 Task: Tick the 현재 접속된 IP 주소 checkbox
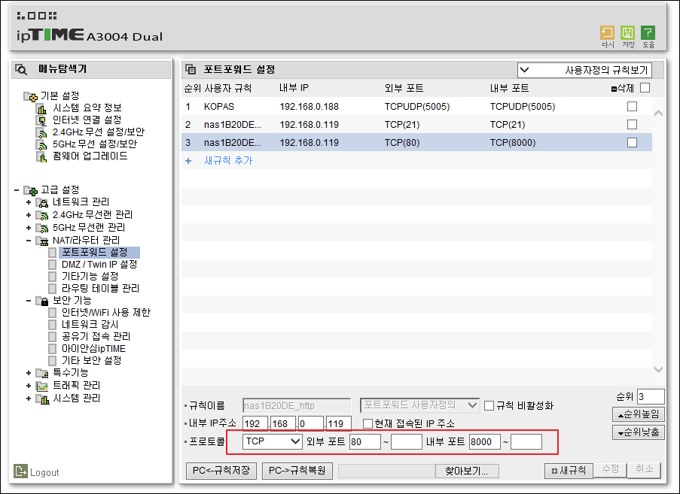click(367, 423)
